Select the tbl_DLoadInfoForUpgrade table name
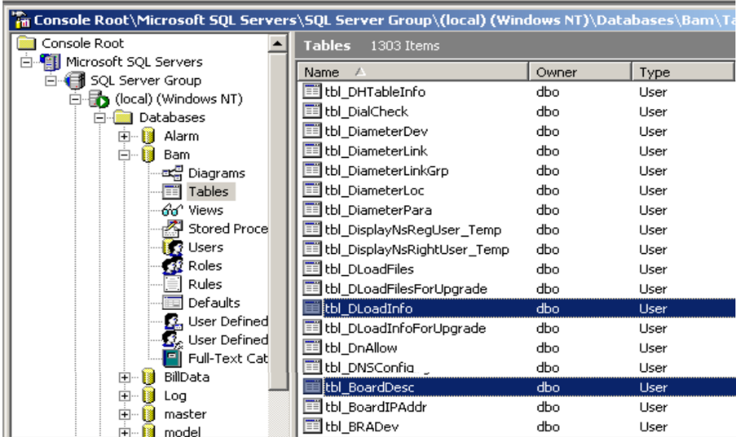 (x=405, y=328)
